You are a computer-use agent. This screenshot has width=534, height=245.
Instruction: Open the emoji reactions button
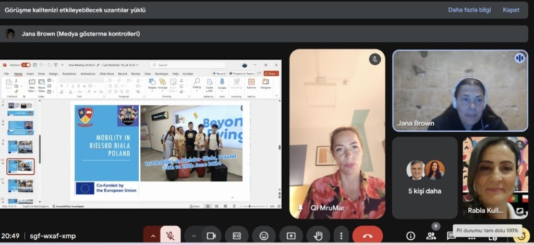point(264,236)
